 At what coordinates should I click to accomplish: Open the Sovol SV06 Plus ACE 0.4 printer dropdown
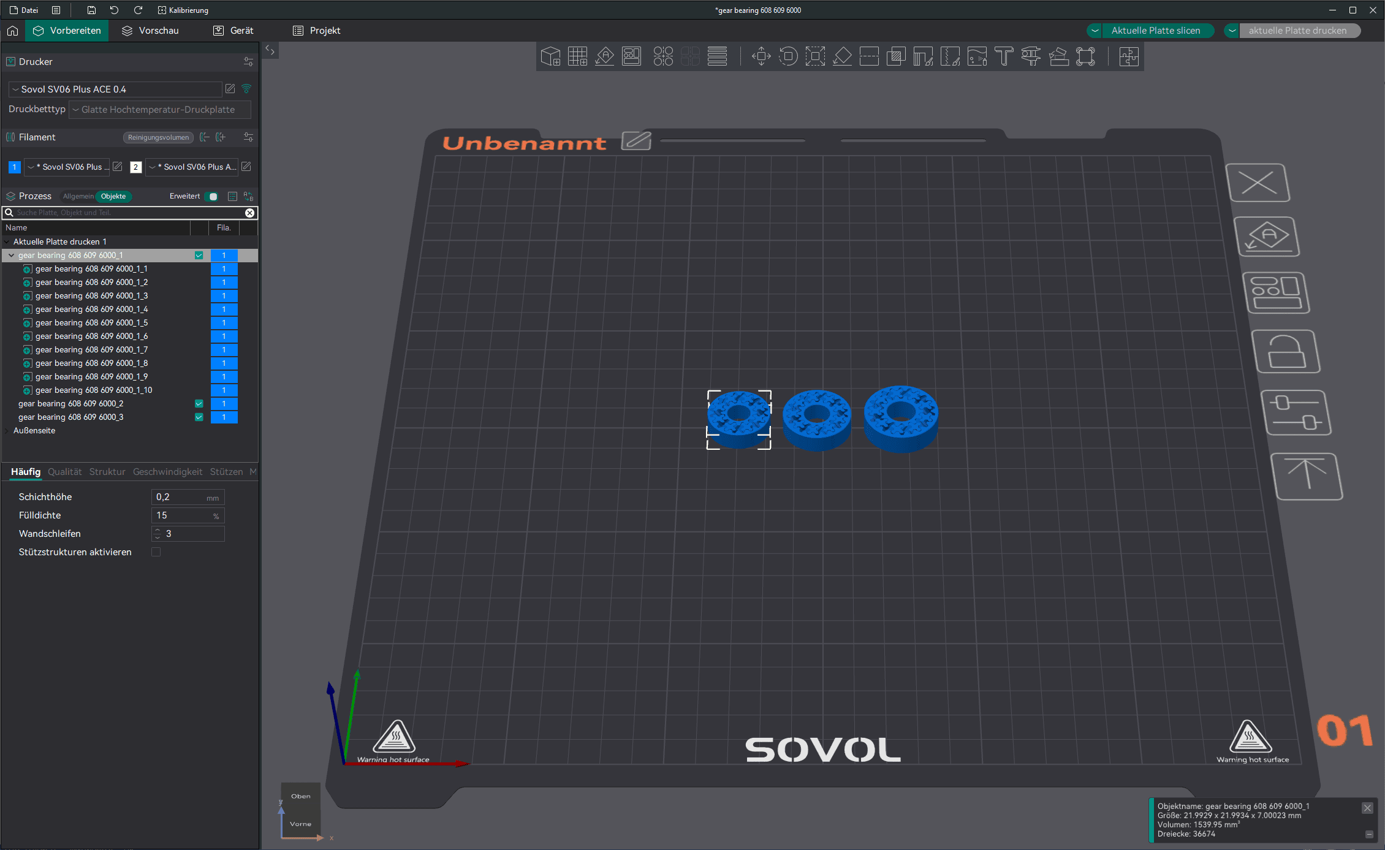[x=115, y=89]
